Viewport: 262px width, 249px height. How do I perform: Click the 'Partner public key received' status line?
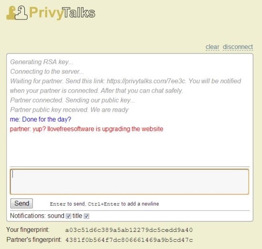70,110
